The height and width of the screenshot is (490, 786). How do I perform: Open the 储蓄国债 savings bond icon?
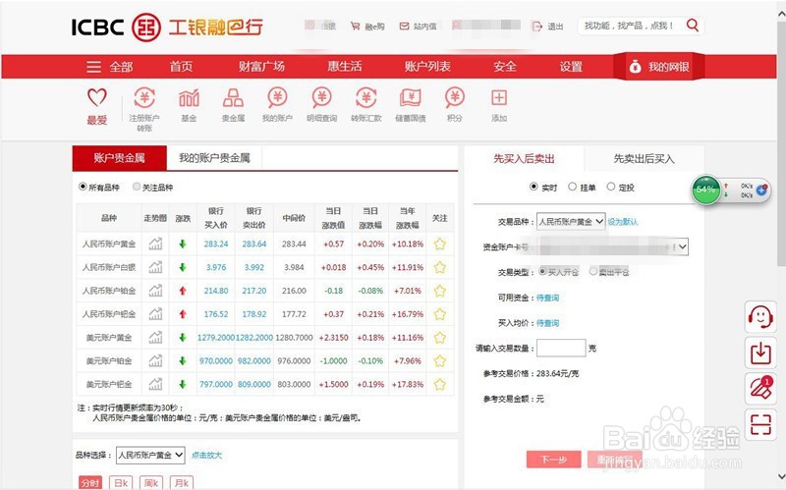410,97
